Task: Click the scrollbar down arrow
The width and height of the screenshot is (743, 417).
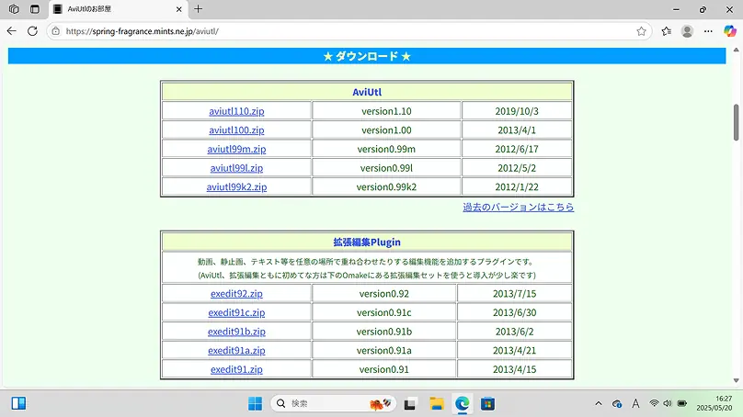Action: [x=736, y=380]
